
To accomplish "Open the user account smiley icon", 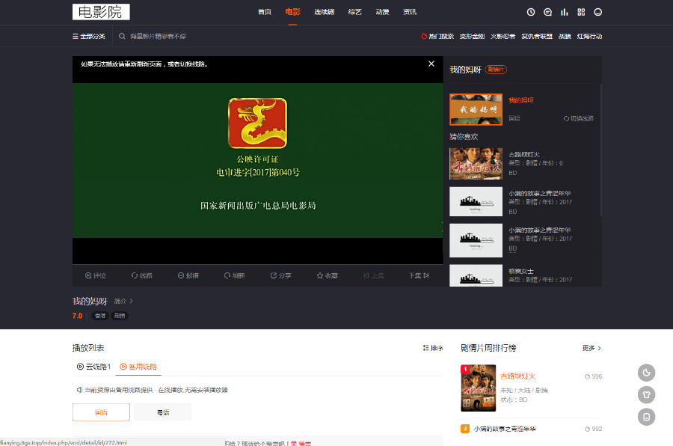I will (x=598, y=12).
